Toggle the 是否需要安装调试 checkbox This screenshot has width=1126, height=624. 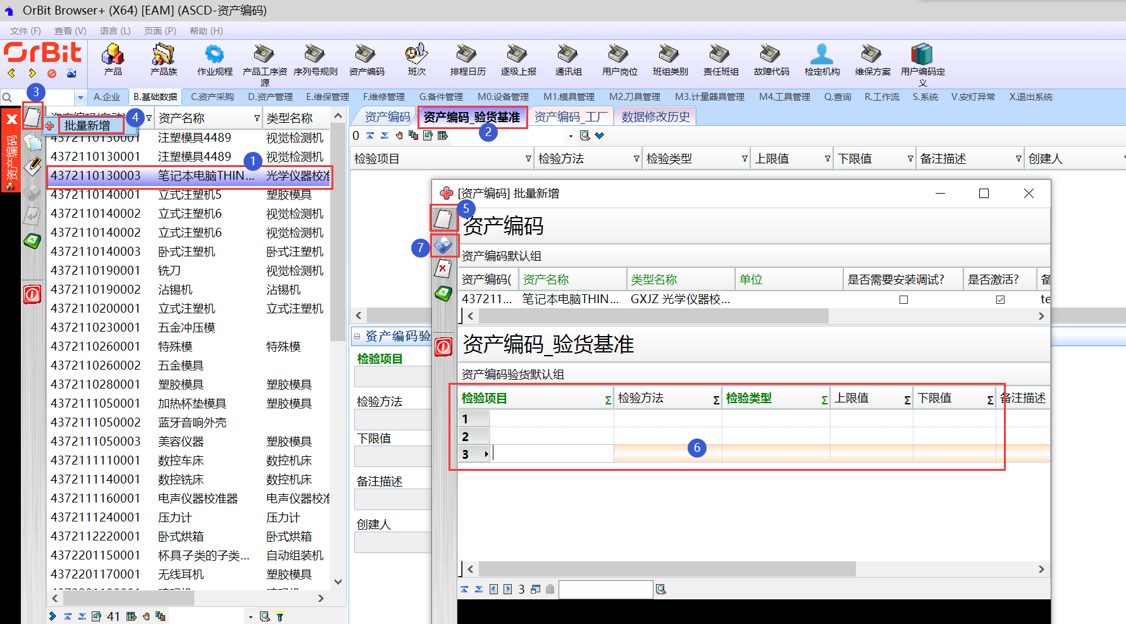coord(903,299)
